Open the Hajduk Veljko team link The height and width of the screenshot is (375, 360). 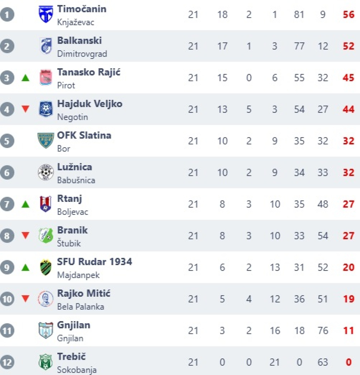pos(90,104)
